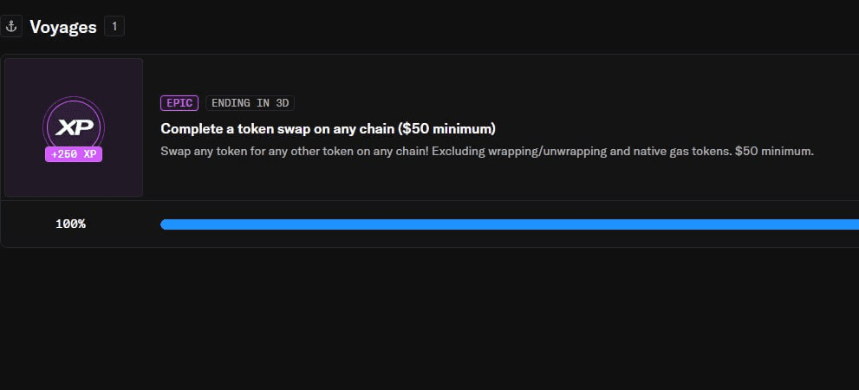Image resolution: width=859 pixels, height=390 pixels.
Task: Click the 100% completion label
Action: pos(71,224)
